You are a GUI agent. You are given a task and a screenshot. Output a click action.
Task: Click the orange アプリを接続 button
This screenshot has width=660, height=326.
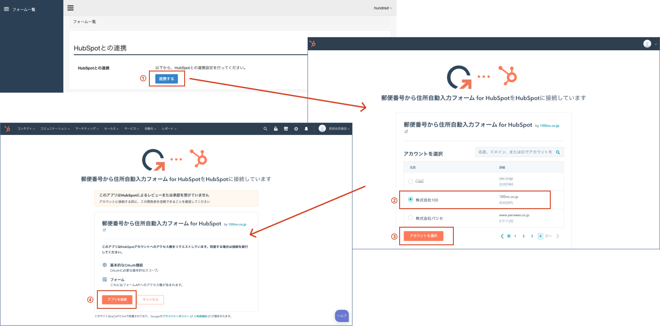click(117, 300)
